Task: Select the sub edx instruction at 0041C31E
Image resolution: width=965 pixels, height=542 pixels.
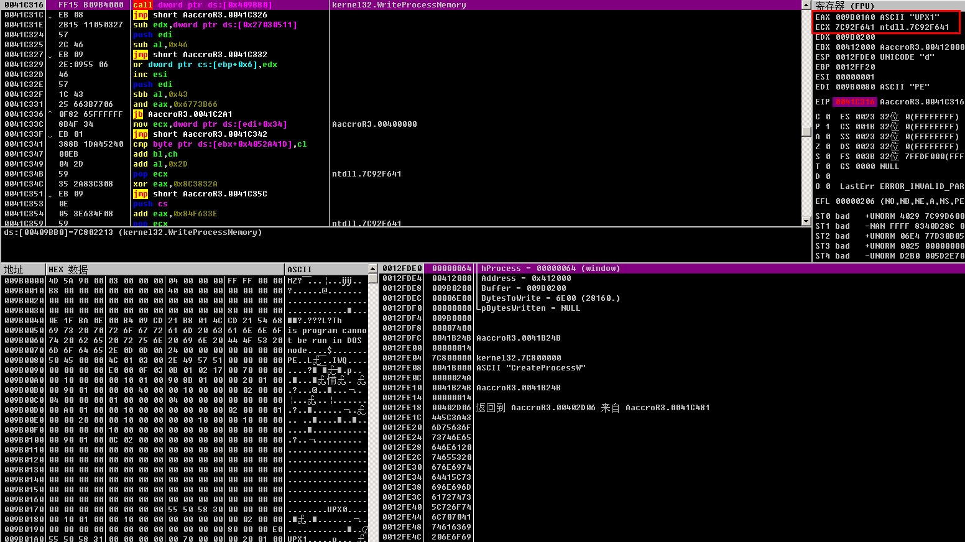Action: coord(401,25)
